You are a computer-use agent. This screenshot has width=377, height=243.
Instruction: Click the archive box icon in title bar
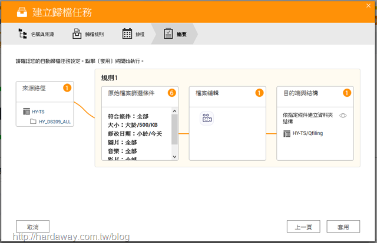[22, 12]
